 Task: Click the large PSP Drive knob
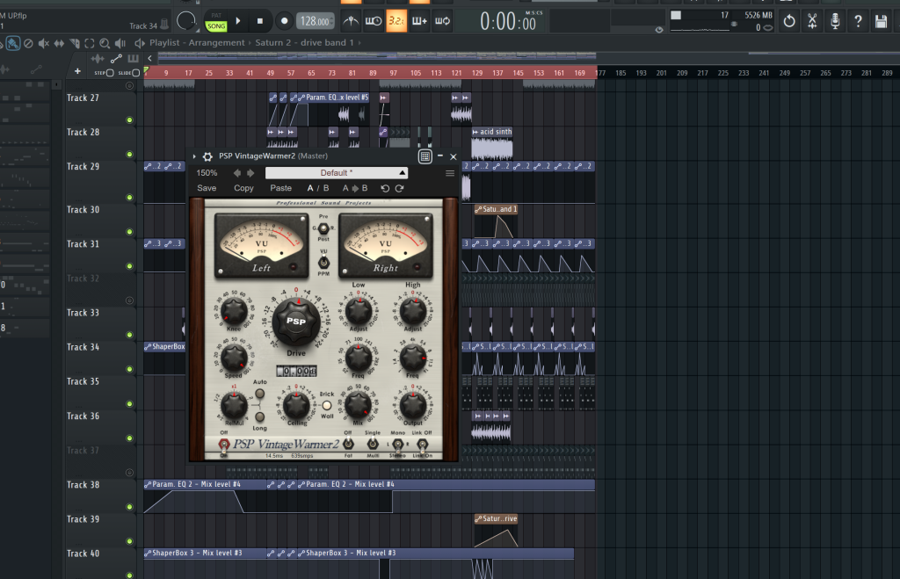tap(295, 322)
